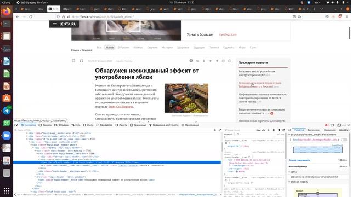Toggle the flex overlay switch

coord(344,140)
